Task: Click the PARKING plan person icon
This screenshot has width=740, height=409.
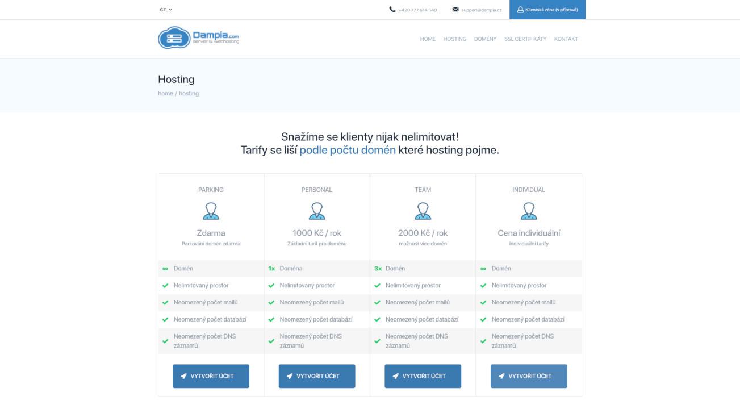Action: (x=211, y=211)
